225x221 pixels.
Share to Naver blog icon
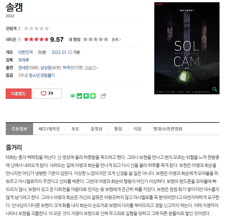[x=73, y=96]
